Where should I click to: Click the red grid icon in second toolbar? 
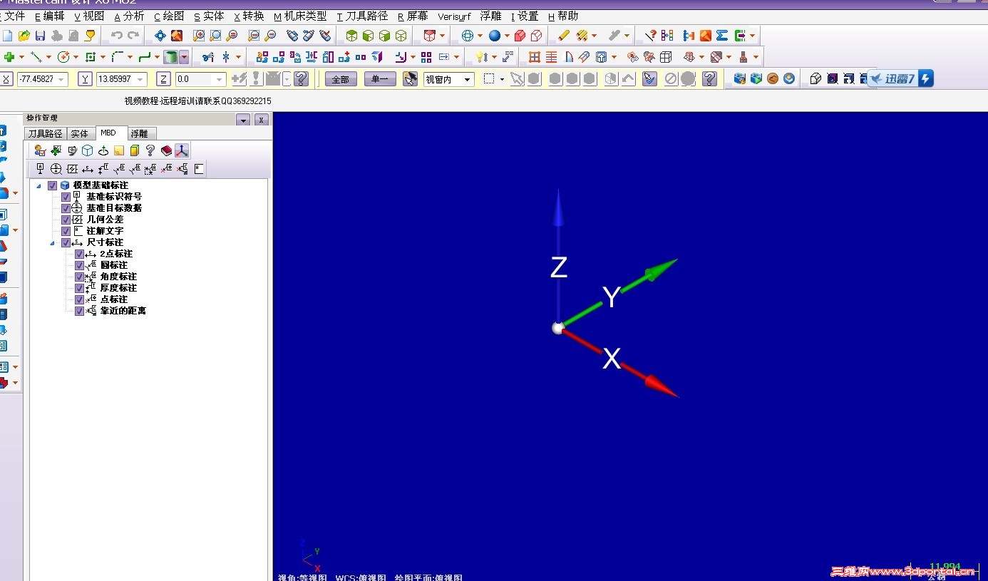pos(535,56)
